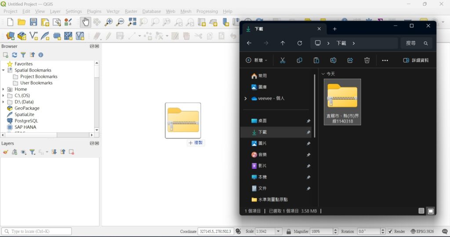Enable Browser properties info widget

coord(41,55)
